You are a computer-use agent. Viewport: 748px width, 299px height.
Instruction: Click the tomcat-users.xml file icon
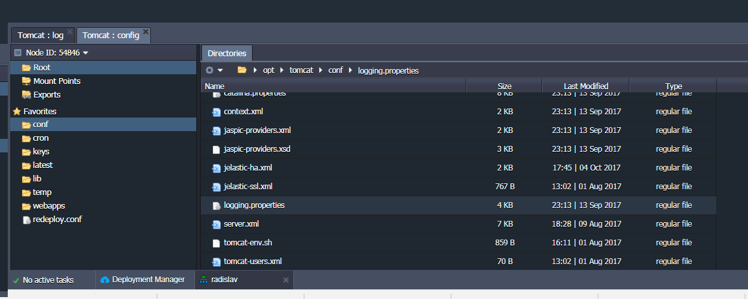point(216,262)
